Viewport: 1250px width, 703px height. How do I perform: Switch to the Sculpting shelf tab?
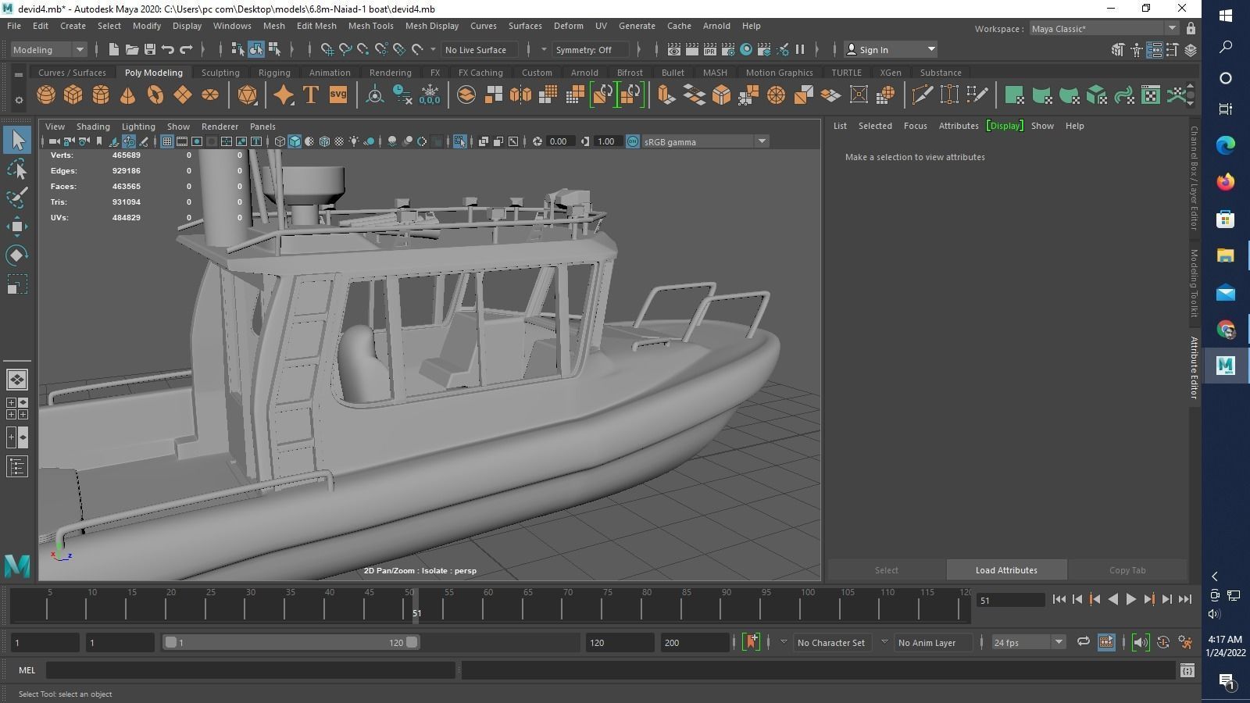(x=220, y=73)
